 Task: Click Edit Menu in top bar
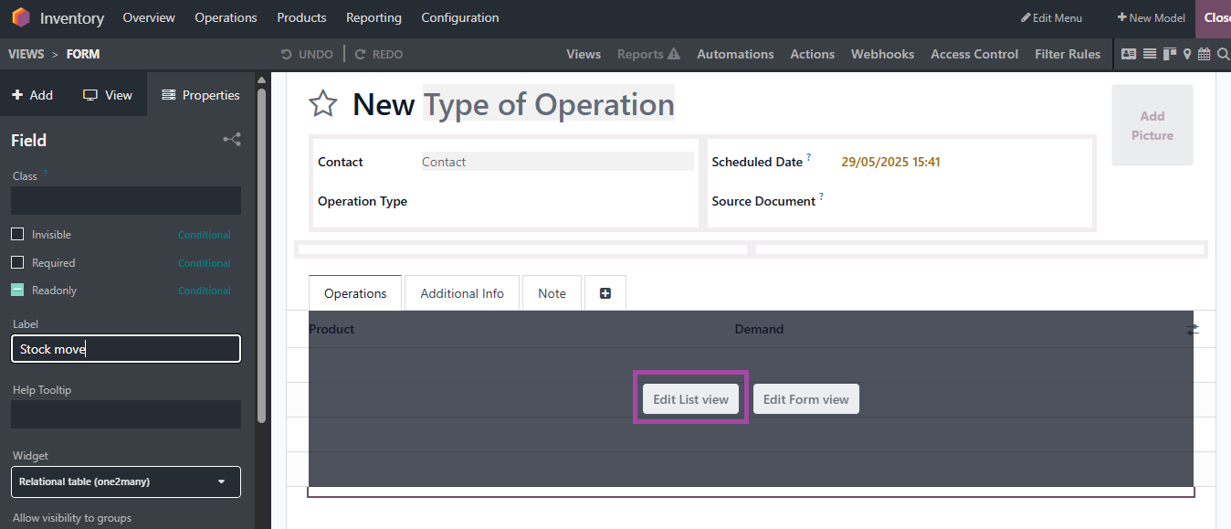click(x=1051, y=17)
